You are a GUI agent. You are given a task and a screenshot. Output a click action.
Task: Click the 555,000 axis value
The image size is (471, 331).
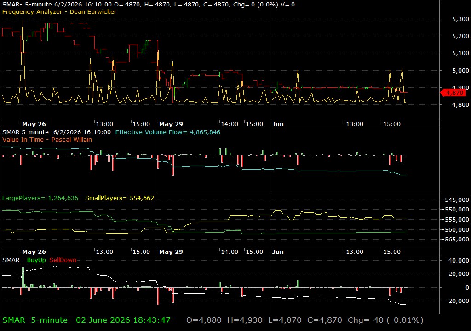pos(456,220)
